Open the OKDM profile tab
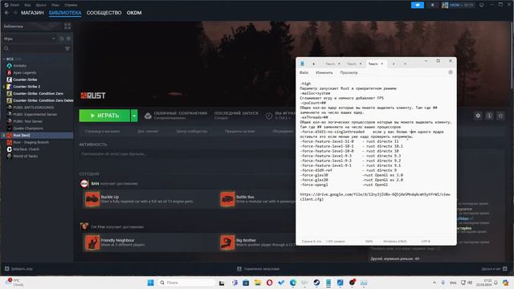The width and height of the screenshot is (514, 289). pyautogui.click(x=134, y=13)
